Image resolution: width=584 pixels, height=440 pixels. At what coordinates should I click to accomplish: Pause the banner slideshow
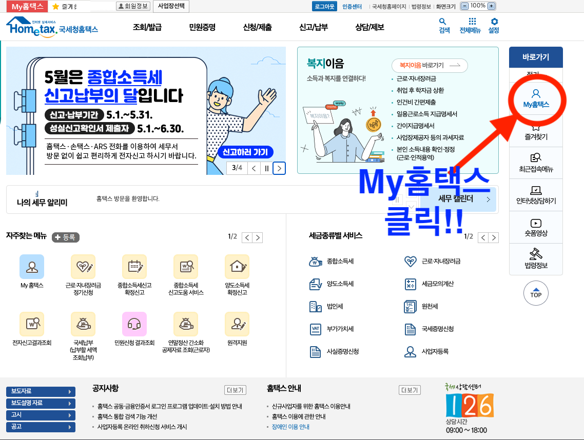pyautogui.click(x=267, y=168)
